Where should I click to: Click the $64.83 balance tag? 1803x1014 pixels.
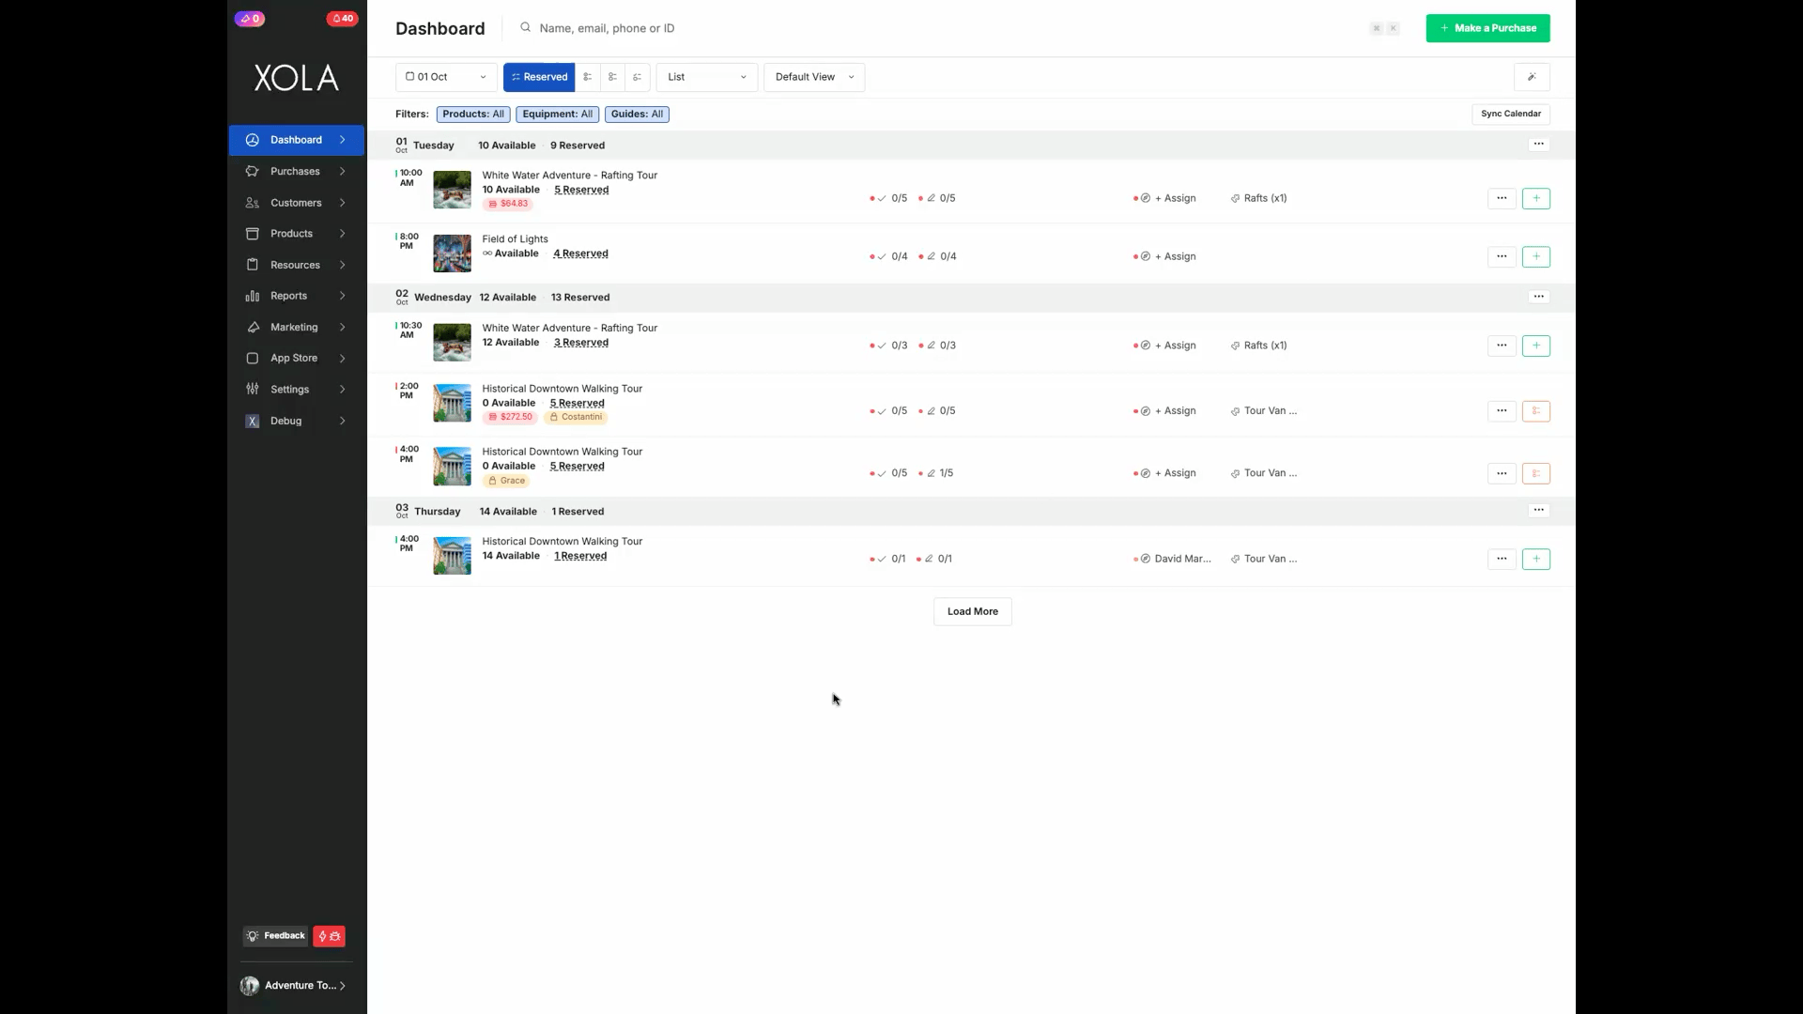508,204
